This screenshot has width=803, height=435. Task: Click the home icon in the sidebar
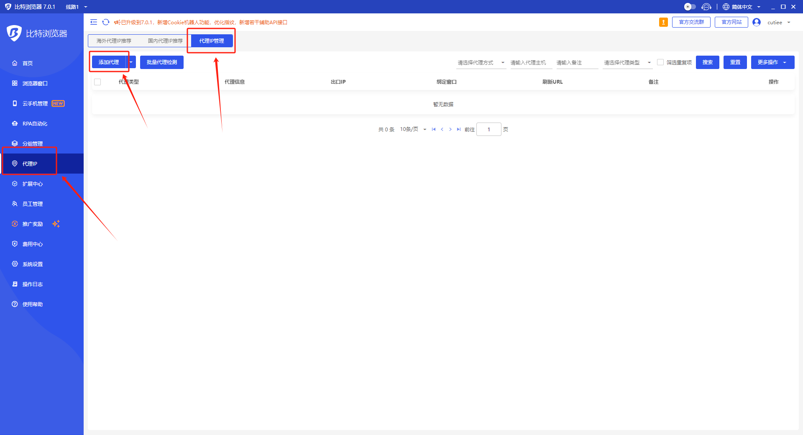click(x=15, y=63)
